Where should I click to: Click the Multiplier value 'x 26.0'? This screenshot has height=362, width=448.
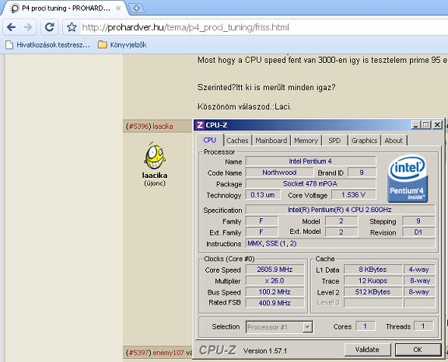pos(275,280)
